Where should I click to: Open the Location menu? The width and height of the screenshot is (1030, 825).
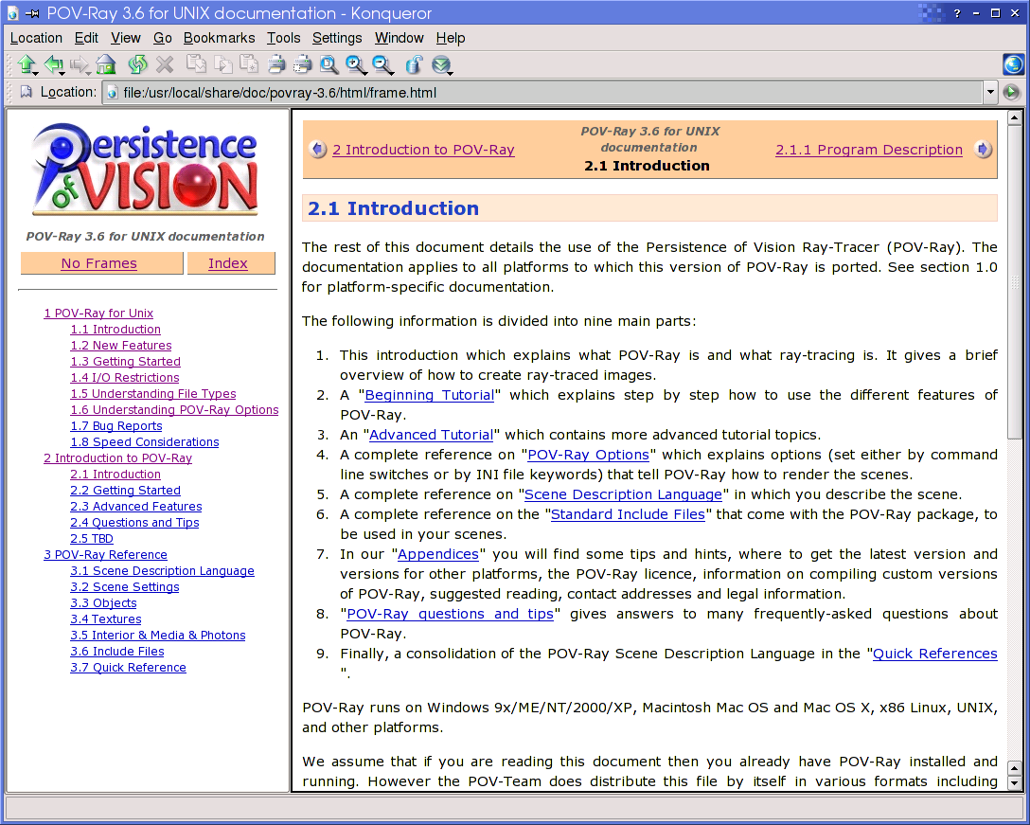(36, 38)
